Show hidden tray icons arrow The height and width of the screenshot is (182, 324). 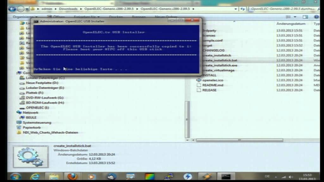pyautogui.click(x=276, y=177)
